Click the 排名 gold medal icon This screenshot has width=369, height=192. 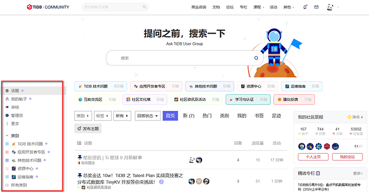(x=349, y=117)
